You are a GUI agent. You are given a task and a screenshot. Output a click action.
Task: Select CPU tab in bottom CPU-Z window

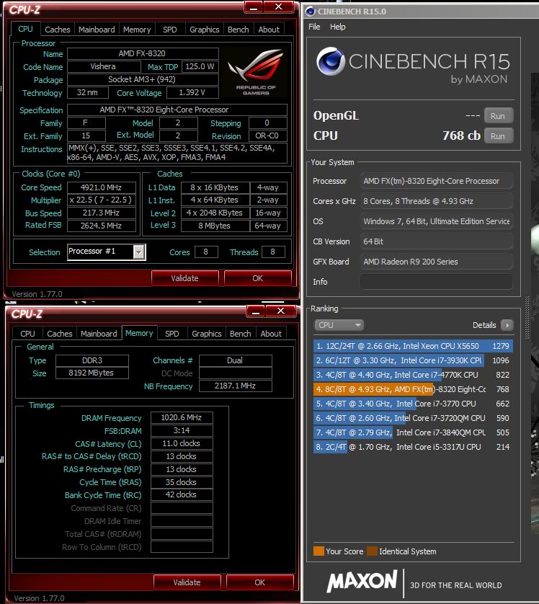click(x=27, y=334)
